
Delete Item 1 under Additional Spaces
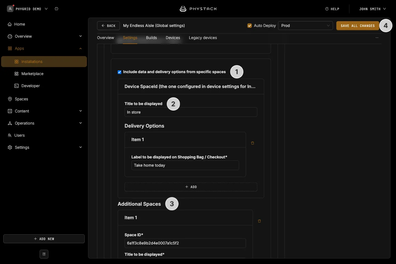(x=259, y=221)
